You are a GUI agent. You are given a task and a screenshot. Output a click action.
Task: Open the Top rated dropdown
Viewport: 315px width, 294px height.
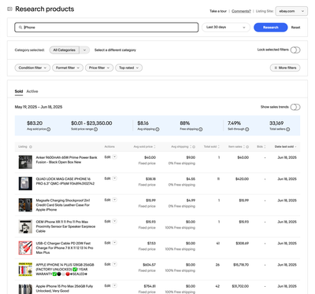(x=128, y=68)
